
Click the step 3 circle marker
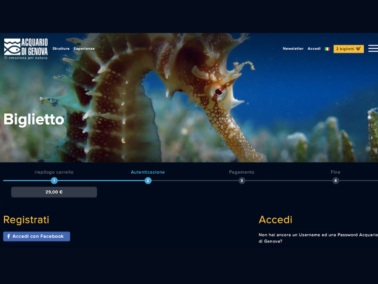tap(242, 180)
